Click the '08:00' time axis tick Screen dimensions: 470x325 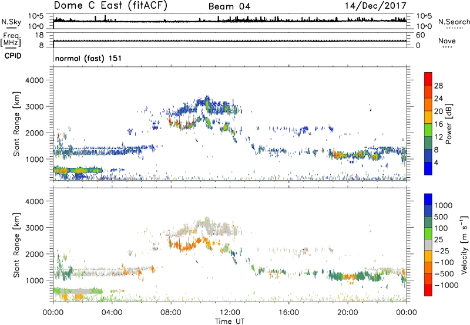click(x=171, y=313)
